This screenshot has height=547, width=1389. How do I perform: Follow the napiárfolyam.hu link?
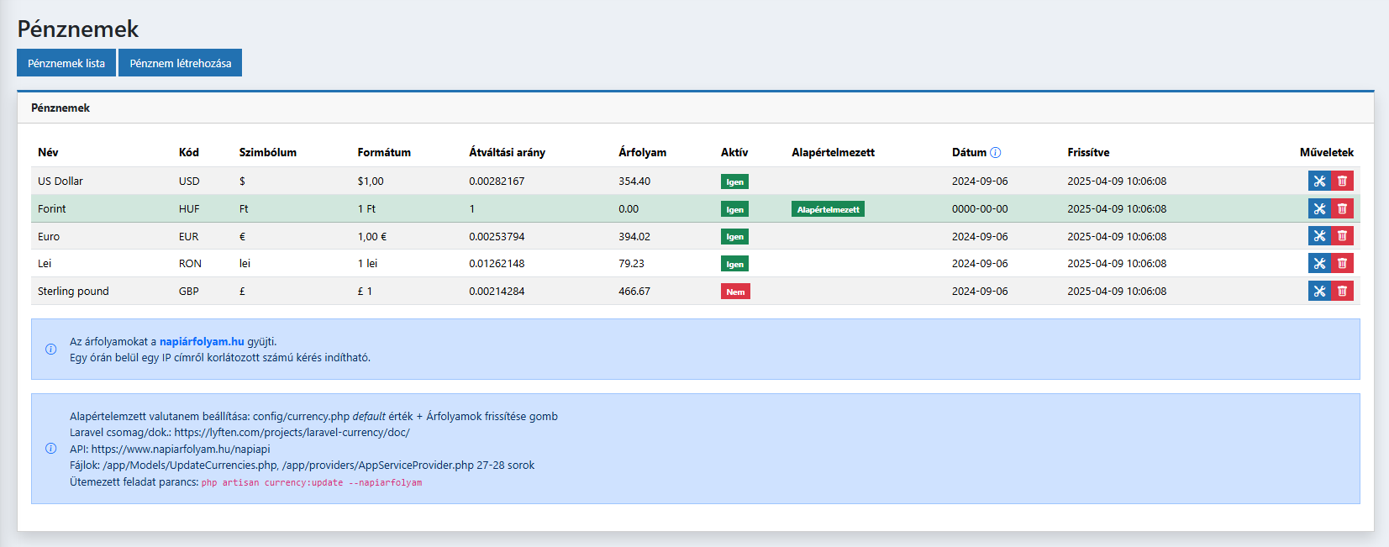coord(202,342)
